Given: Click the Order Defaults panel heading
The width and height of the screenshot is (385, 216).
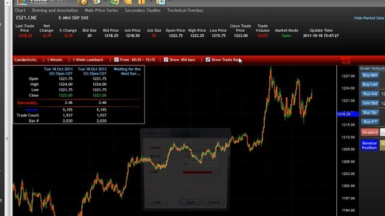Looking at the screenshot, I should point(372,68).
